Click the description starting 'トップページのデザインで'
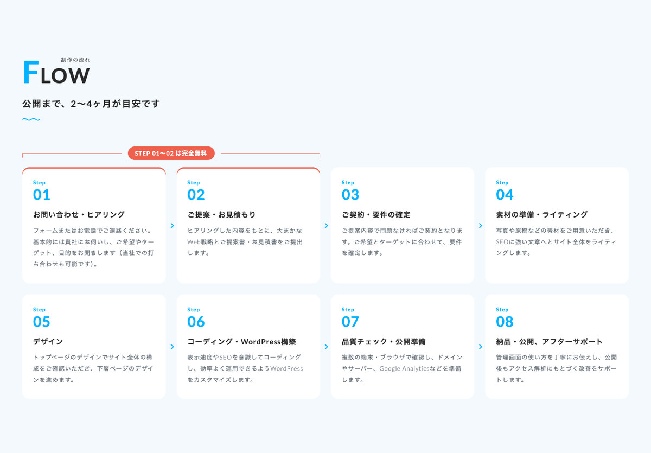The width and height of the screenshot is (651, 453). 93,369
